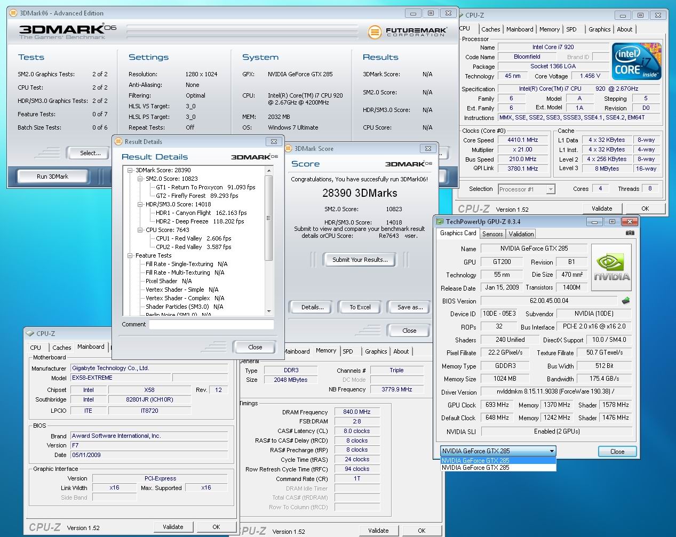Collapse the SM2.0 Score tree node
Image resolution: width=676 pixels, height=537 pixels.
140,179
